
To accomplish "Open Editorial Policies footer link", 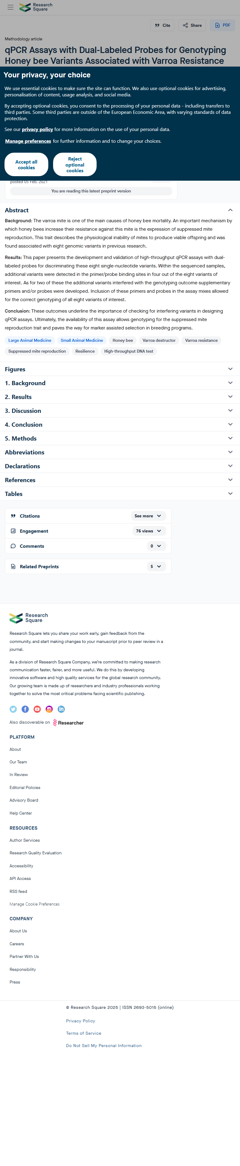I will coord(25,787).
